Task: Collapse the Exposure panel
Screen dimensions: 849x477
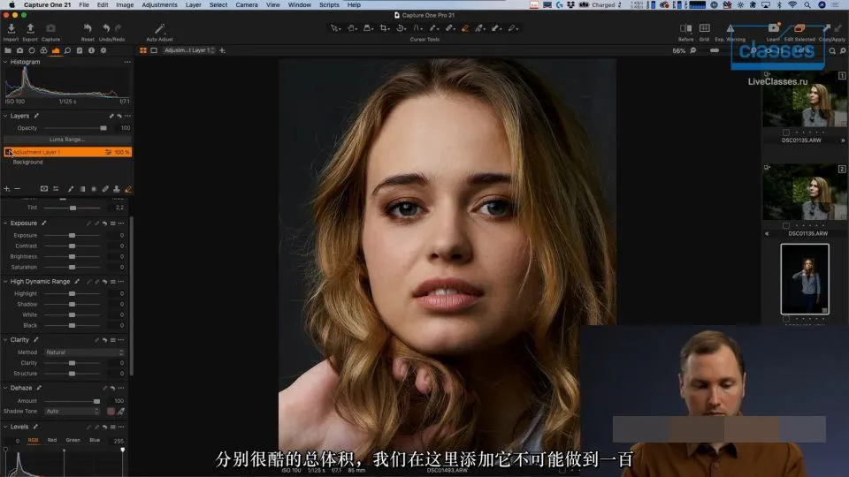Action: 5,223
